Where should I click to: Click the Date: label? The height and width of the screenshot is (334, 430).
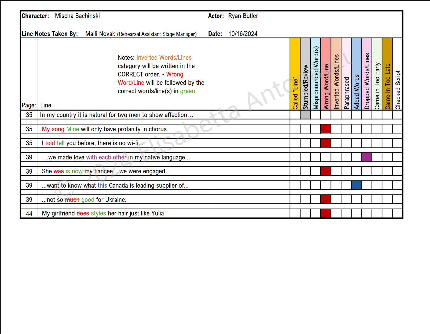pos(215,34)
